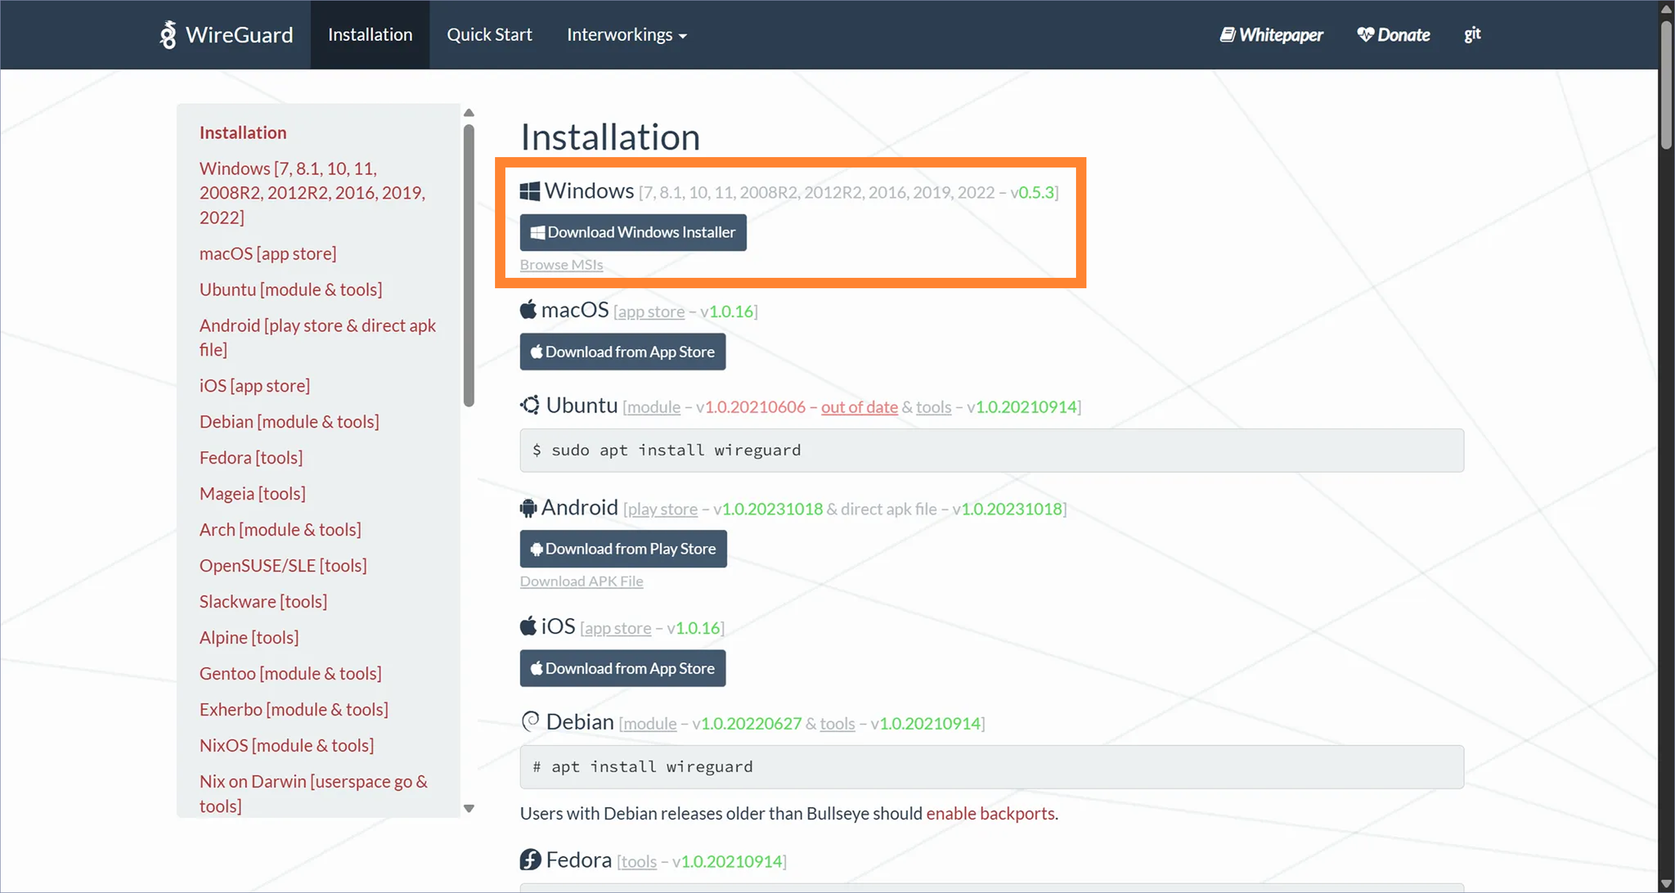
Task: Click the Fedora logo icon beside Fedora heading
Action: [x=531, y=860]
